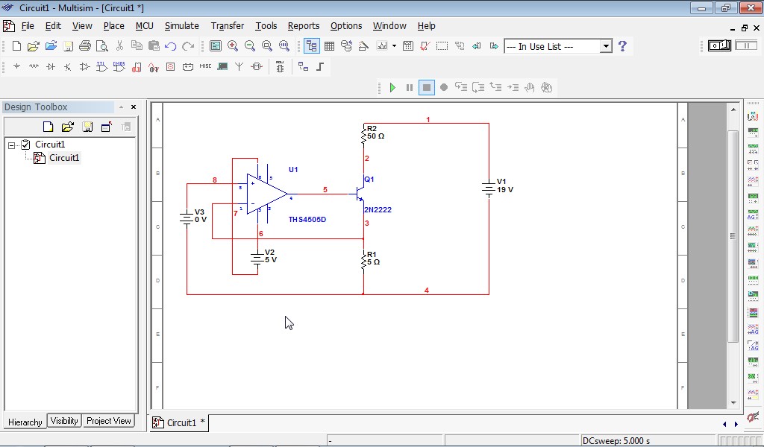Select the 2N2222 transistor label
764x447 pixels.
coord(378,209)
